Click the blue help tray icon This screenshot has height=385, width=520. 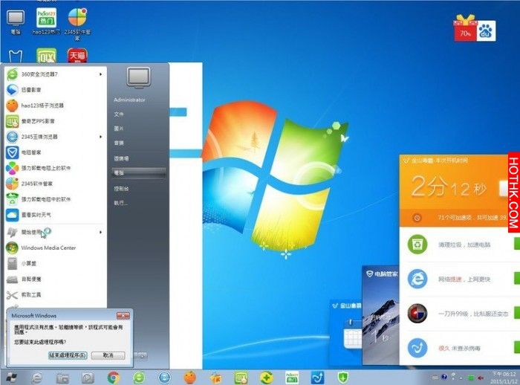tap(444, 377)
